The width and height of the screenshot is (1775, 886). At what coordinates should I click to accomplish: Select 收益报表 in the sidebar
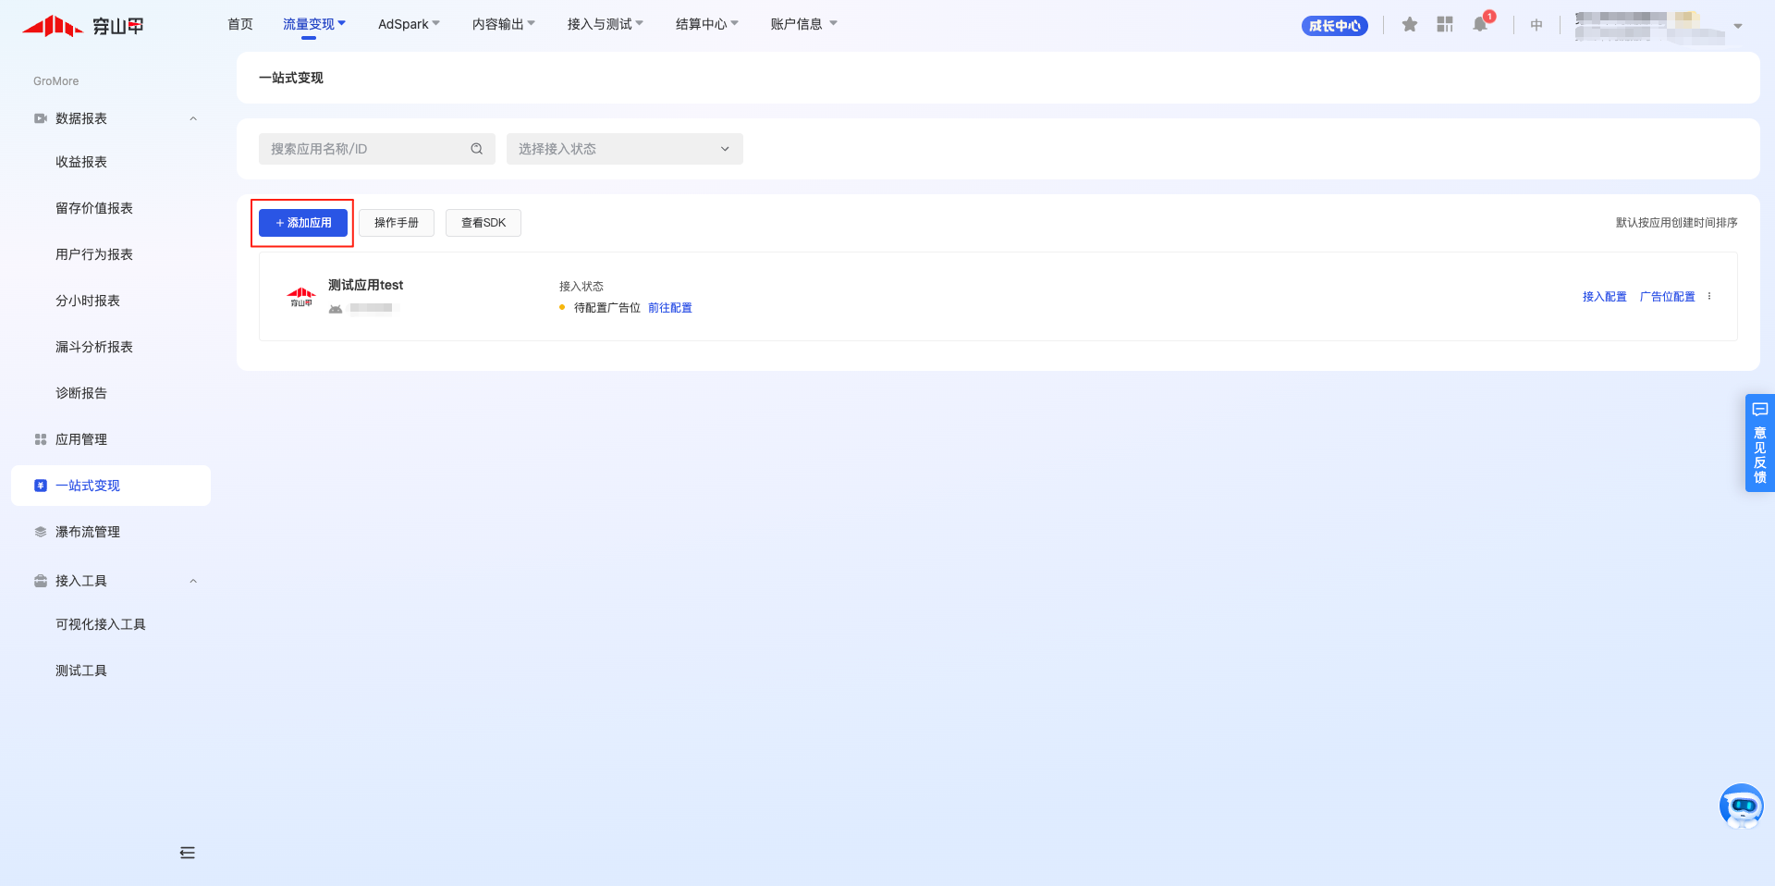[x=81, y=162]
